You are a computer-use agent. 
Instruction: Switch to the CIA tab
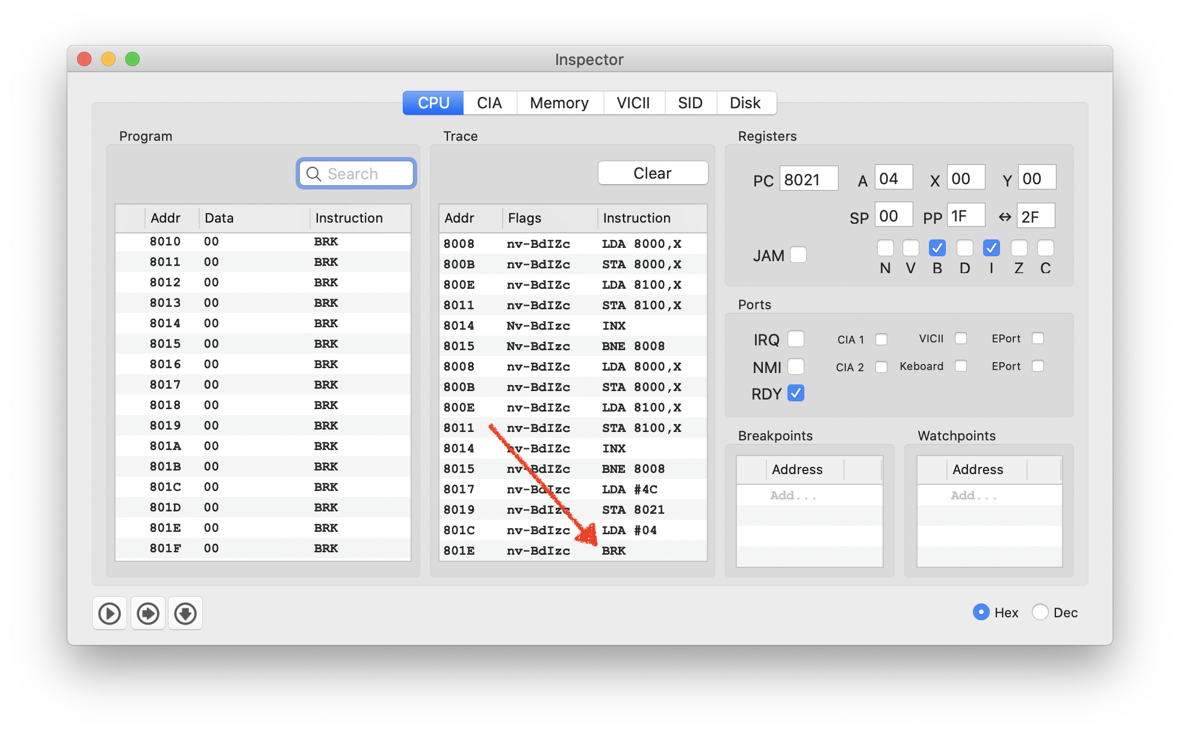click(x=489, y=103)
